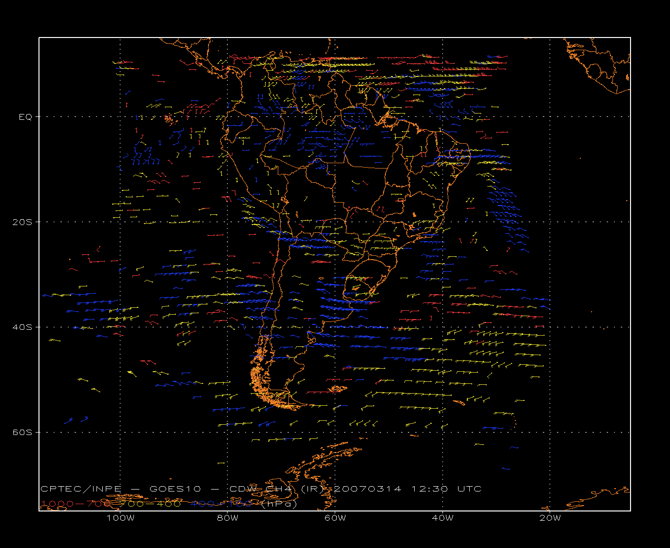
Task: Click the 20070314 date stamp
Action: point(368,489)
